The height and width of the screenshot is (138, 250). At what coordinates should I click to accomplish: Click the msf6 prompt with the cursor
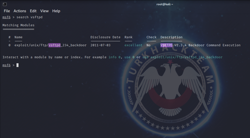coord(10,65)
